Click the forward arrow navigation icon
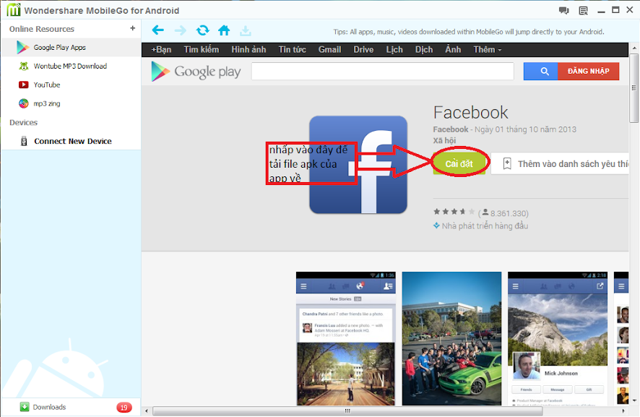 (180, 30)
